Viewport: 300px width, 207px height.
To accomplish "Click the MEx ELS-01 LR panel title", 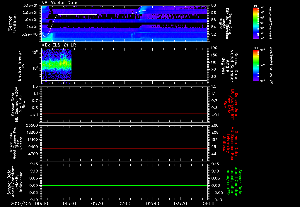I will 59,45.
